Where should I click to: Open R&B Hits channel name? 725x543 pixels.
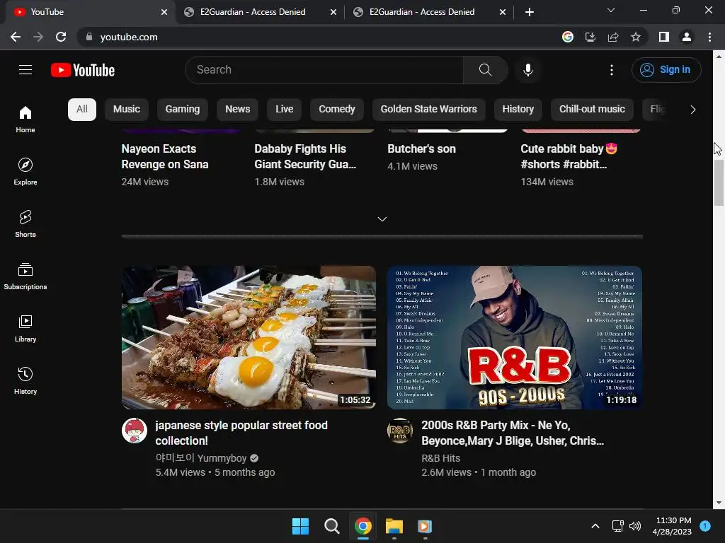coord(440,458)
